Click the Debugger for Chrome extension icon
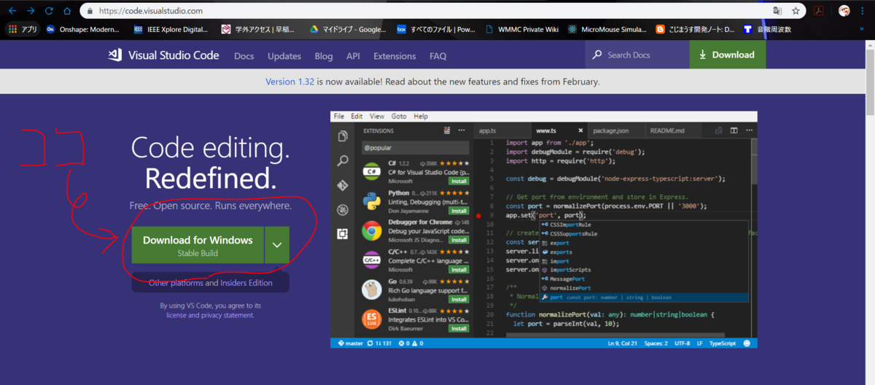875x385 pixels. tap(372, 231)
